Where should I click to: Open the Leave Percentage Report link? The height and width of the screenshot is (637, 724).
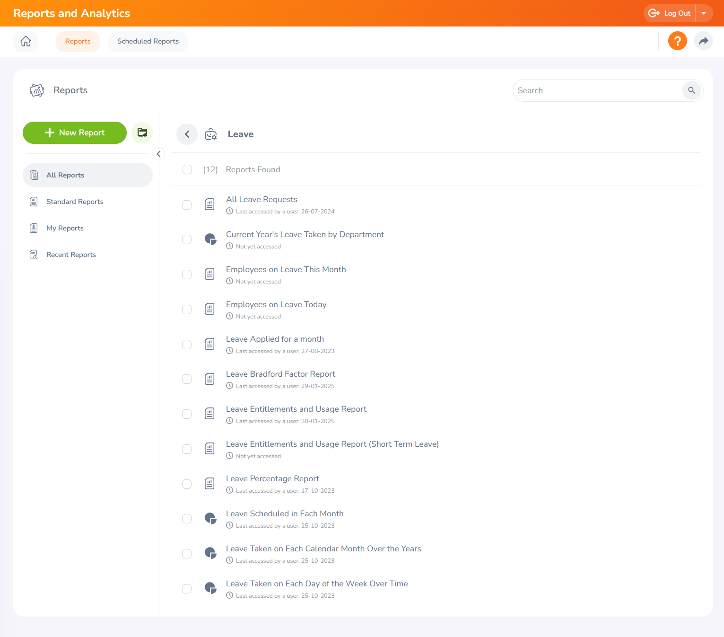click(272, 478)
